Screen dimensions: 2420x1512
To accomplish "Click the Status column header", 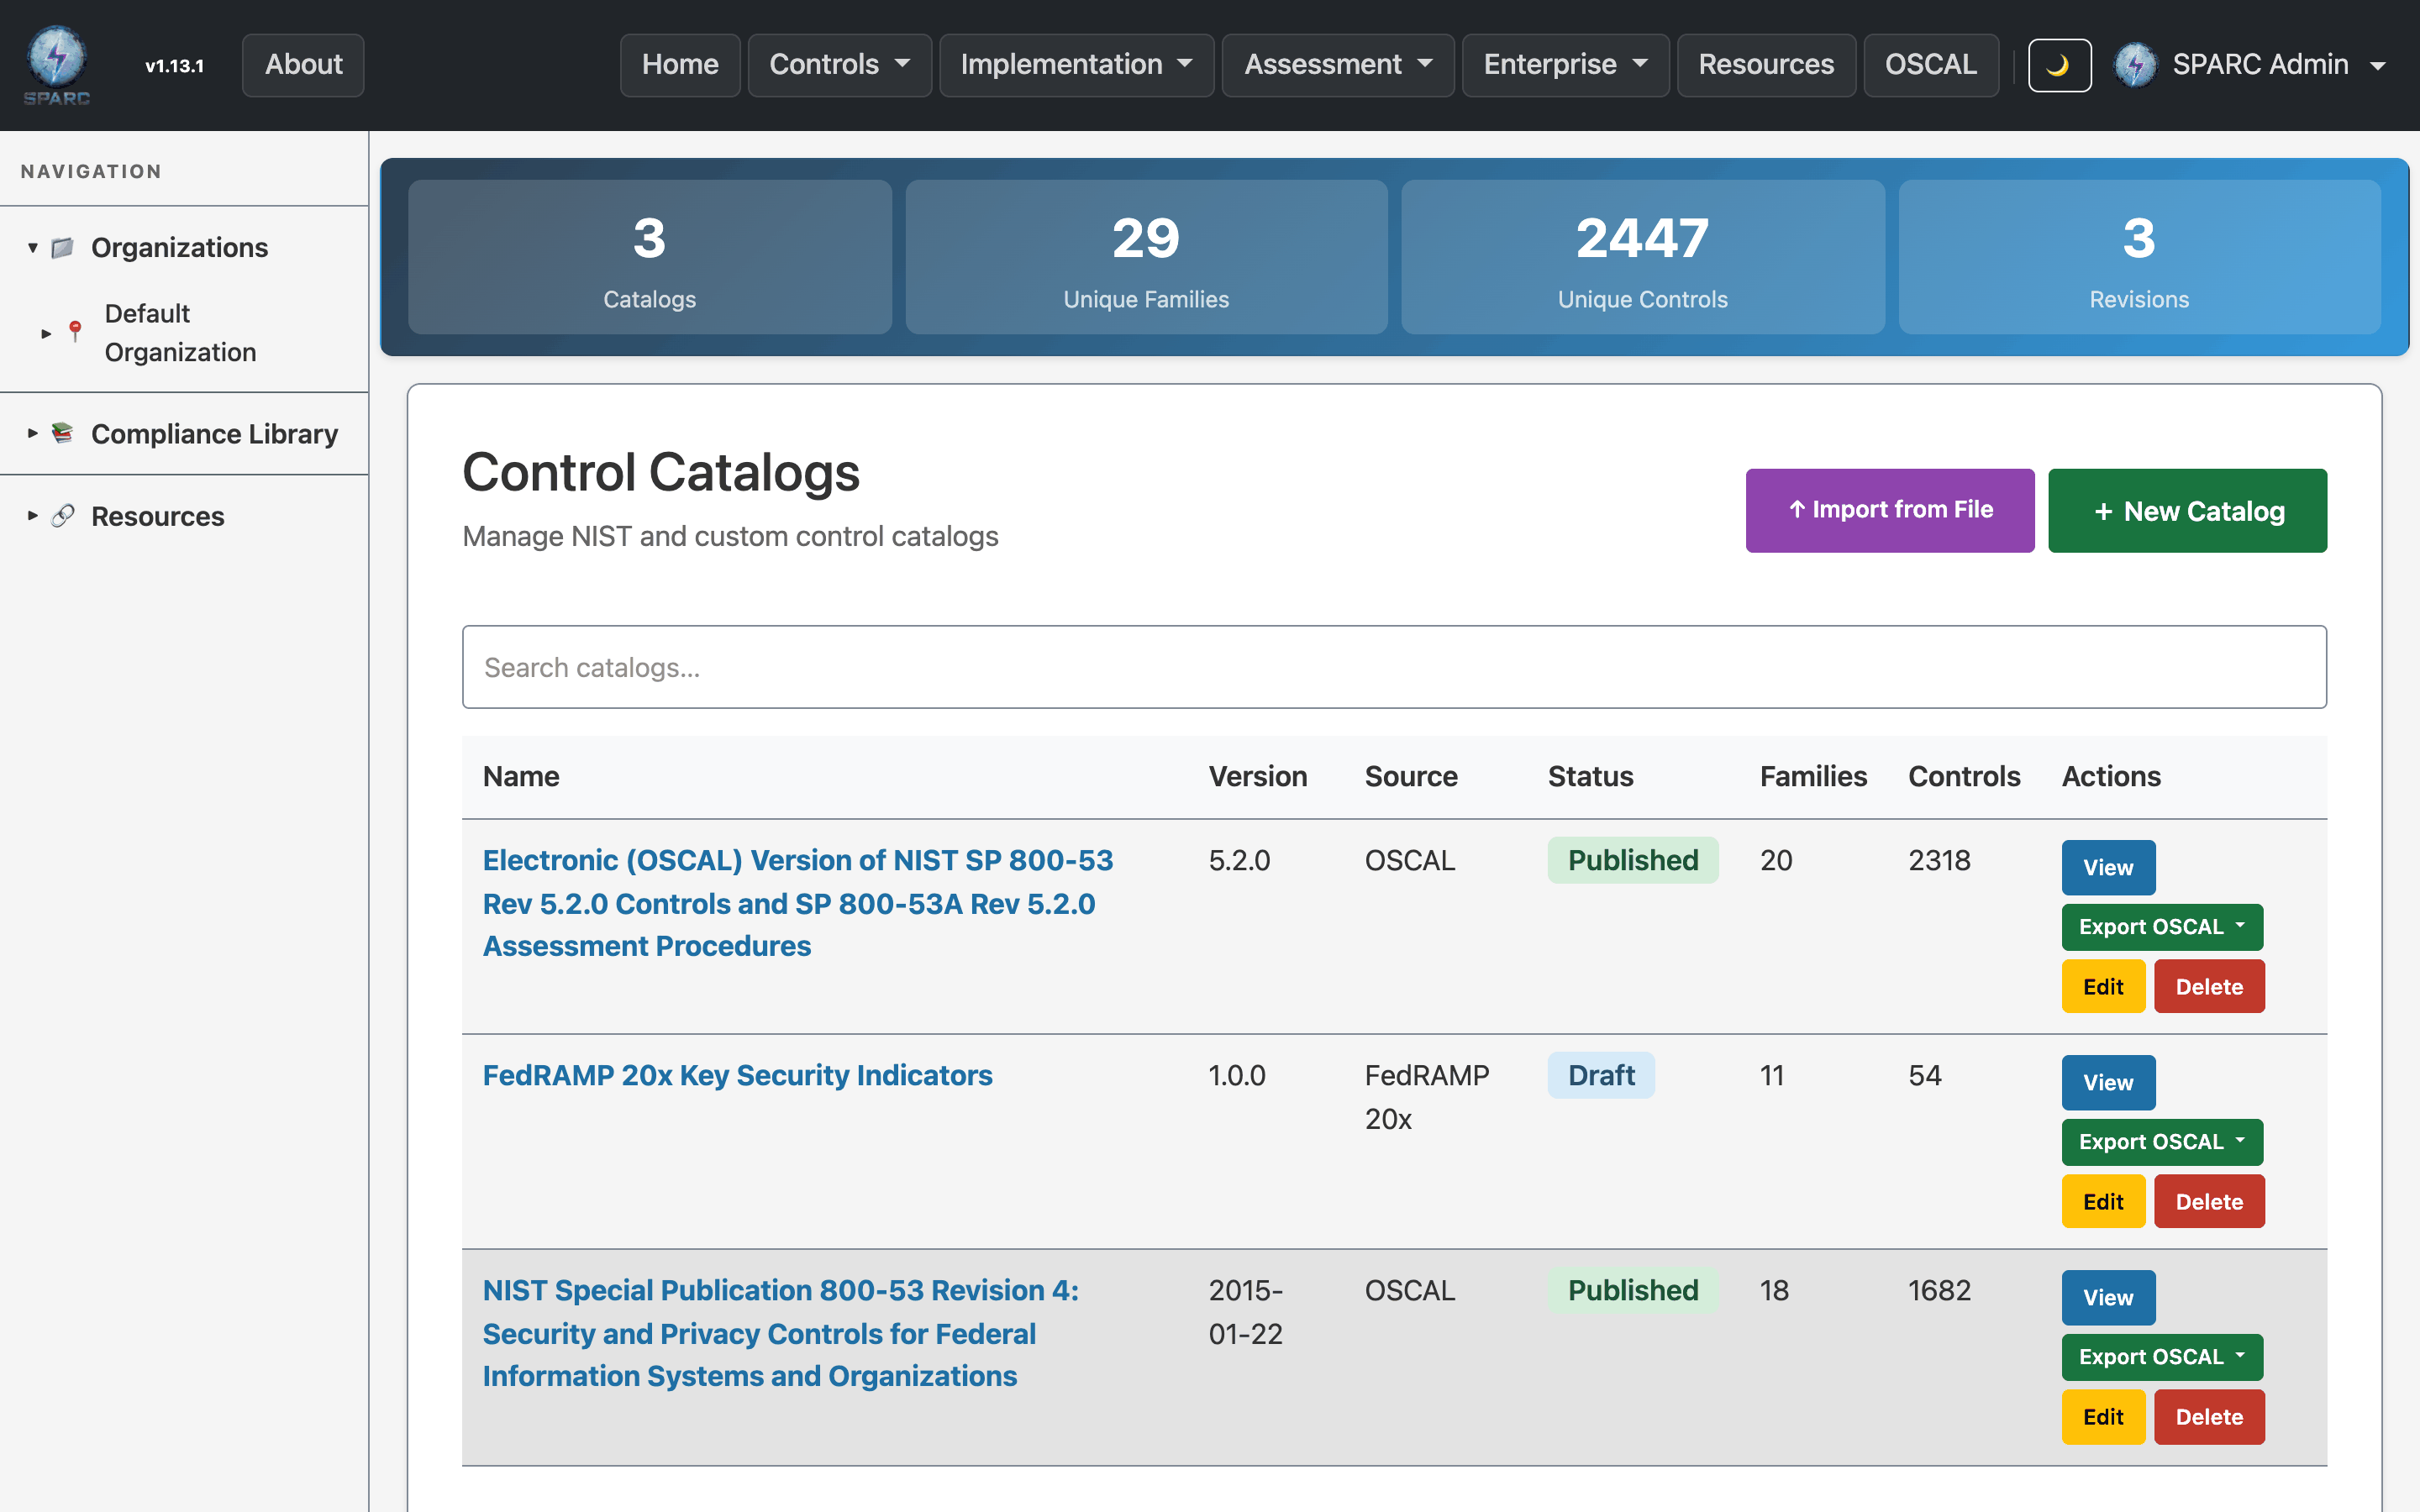I will tap(1590, 776).
